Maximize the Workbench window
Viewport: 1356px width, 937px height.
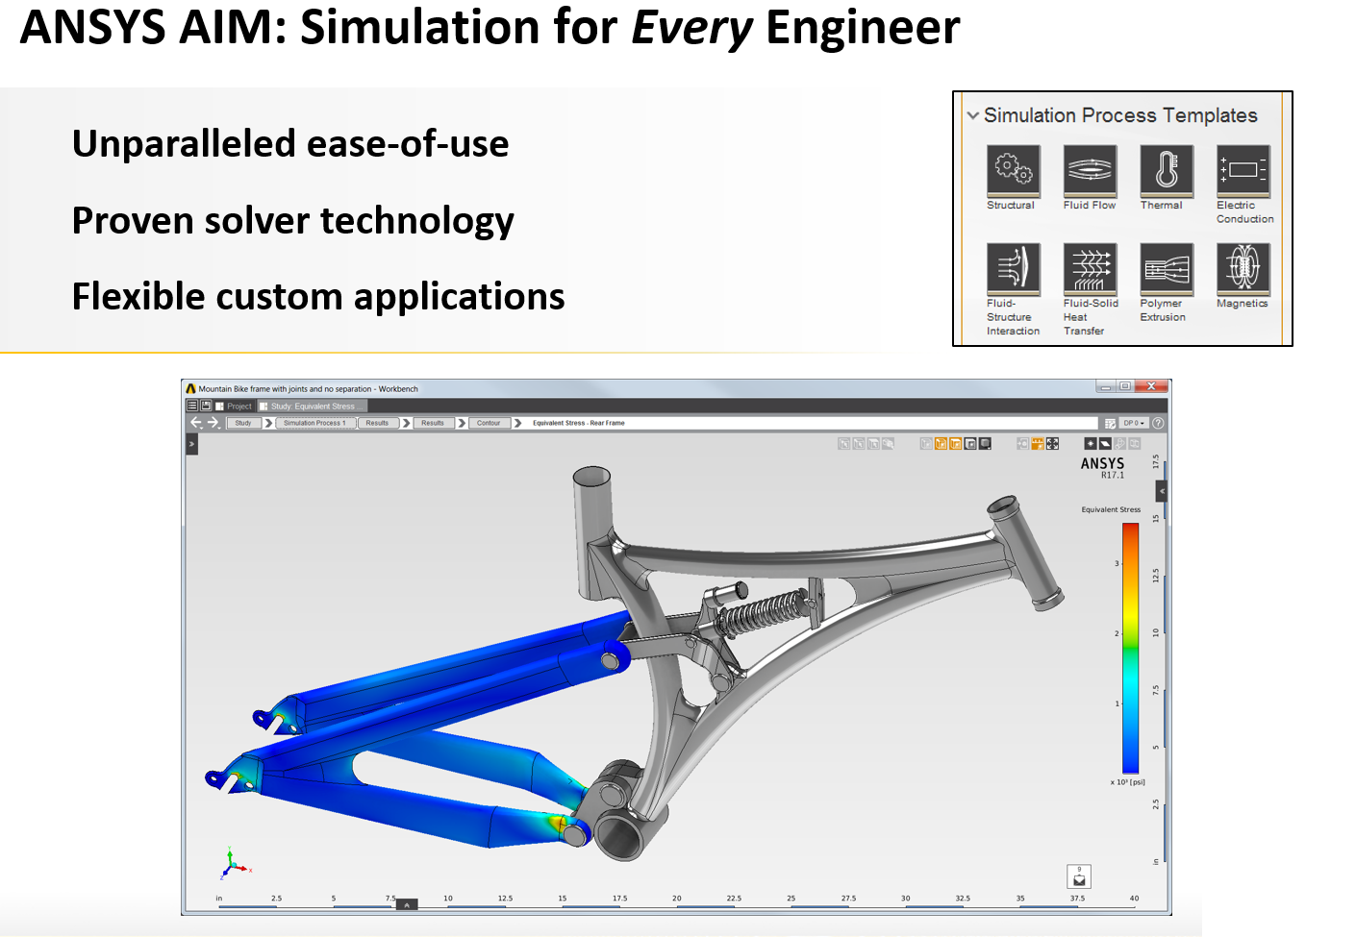coord(1124,386)
